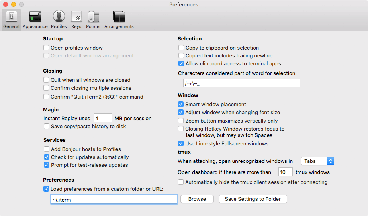Open the Profiles preferences pane icon
The height and width of the screenshot is (216, 368).
tap(59, 16)
